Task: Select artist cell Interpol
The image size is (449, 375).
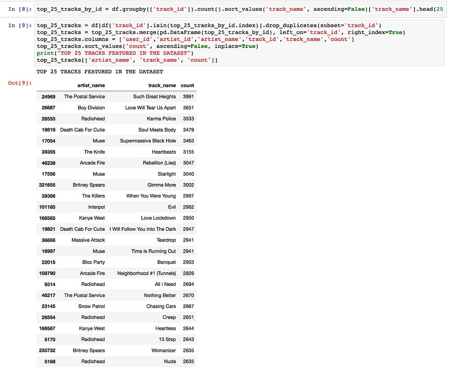Action: pyautogui.click(x=97, y=207)
